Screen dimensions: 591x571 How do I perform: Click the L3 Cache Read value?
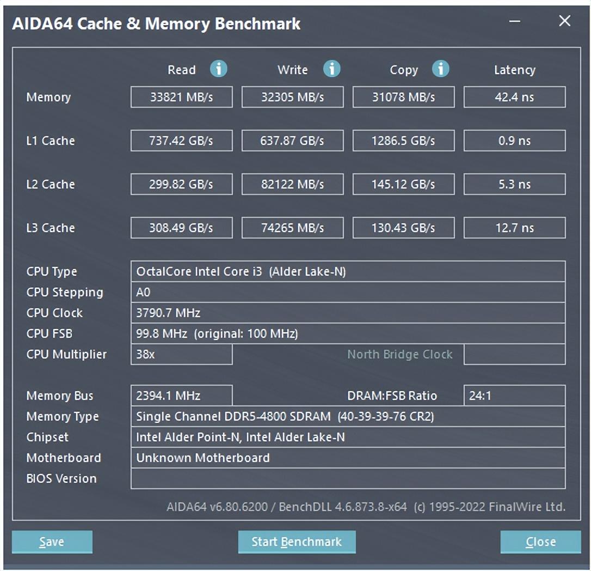[181, 228]
